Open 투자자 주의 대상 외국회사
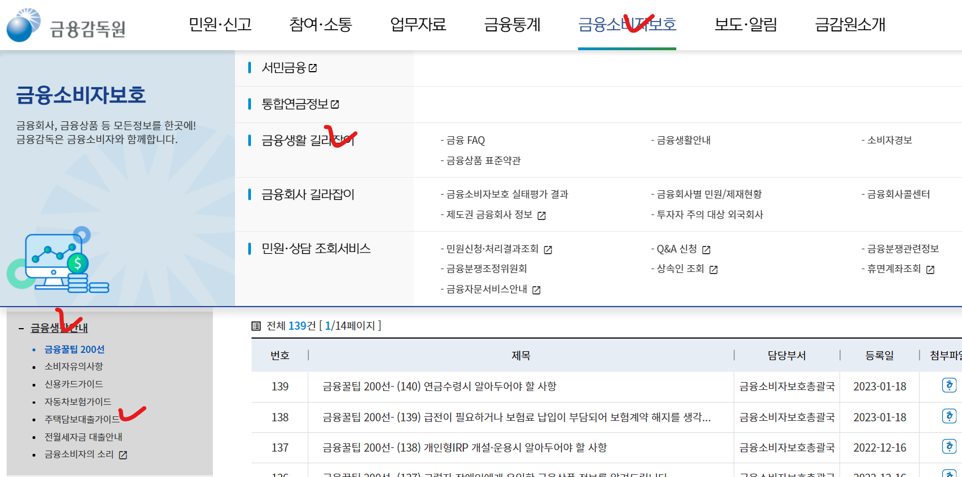962x477 pixels. pos(710,215)
